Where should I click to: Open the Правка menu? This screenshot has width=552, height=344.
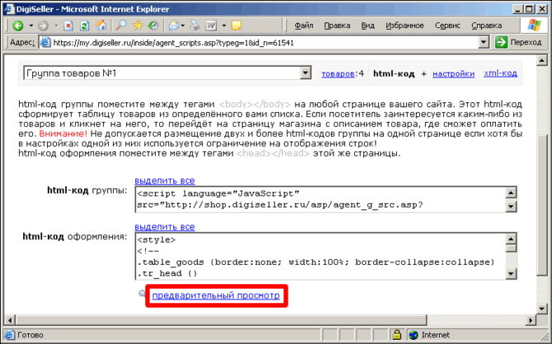pos(337,26)
